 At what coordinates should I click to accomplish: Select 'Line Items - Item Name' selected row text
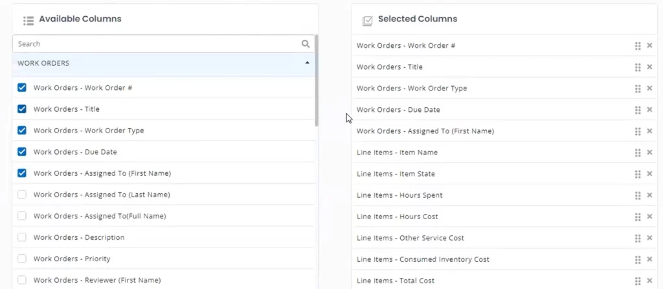click(x=397, y=152)
